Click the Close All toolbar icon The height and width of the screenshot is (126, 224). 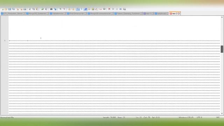click(x=21, y=9)
